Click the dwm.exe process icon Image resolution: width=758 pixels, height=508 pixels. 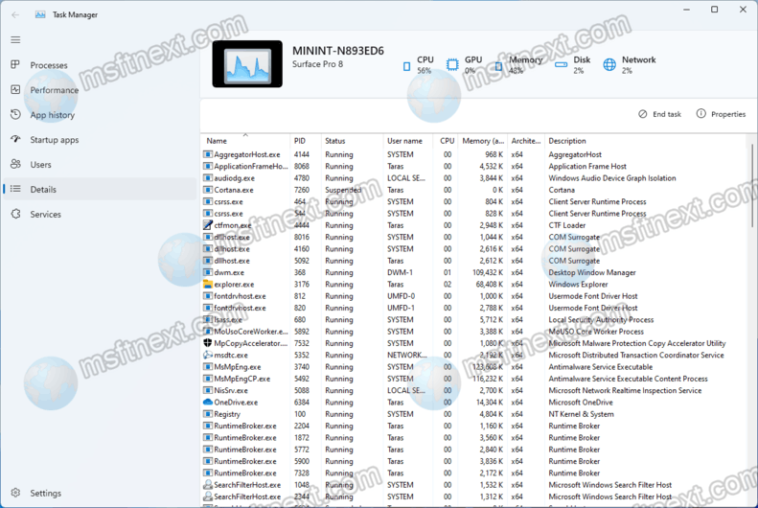tap(207, 272)
